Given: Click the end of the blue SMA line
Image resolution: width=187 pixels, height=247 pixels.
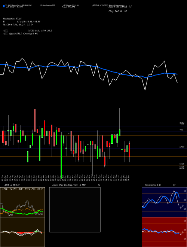Looking at the screenshot, I should (x=177, y=74).
